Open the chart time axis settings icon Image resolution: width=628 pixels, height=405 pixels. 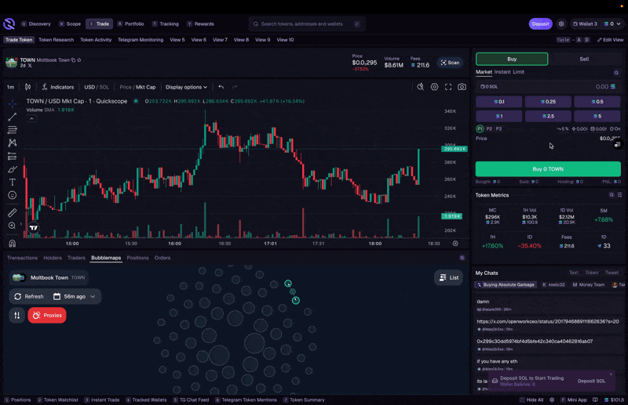click(455, 243)
